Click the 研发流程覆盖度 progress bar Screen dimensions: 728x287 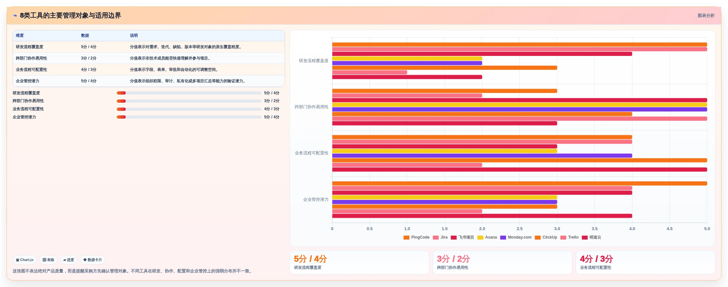click(189, 93)
